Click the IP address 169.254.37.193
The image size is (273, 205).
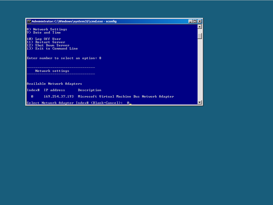[x=59, y=97]
